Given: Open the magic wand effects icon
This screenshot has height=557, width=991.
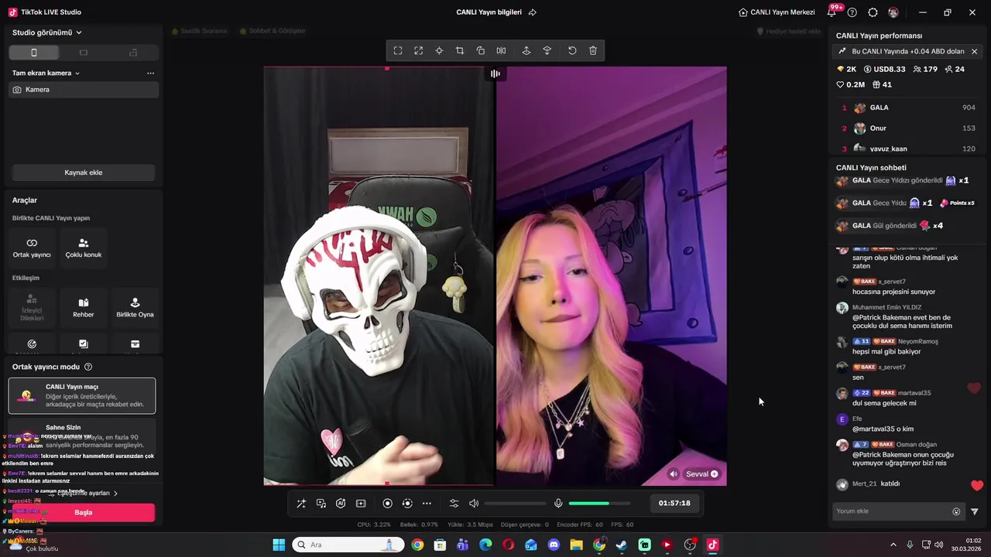Looking at the screenshot, I should coord(301,504).
